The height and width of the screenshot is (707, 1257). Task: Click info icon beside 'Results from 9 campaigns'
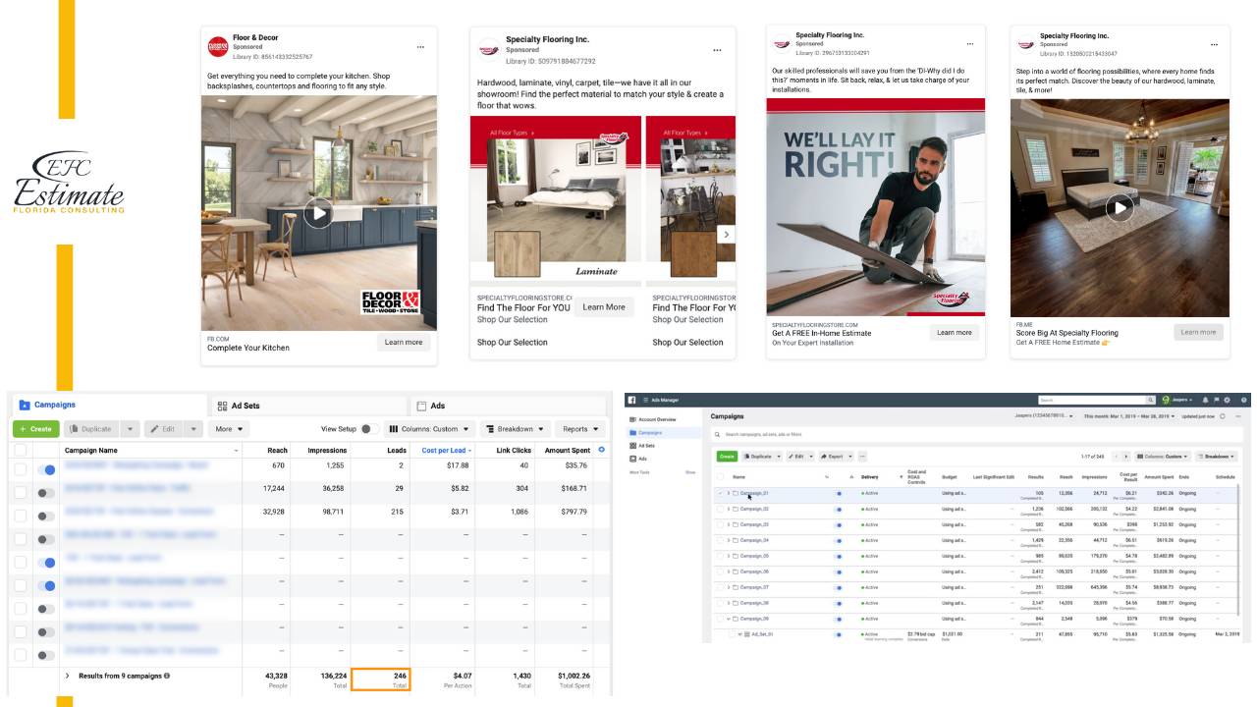167,676
